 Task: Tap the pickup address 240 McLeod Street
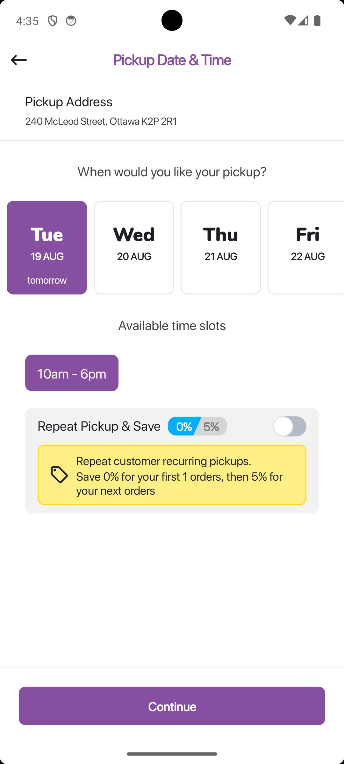101,121
